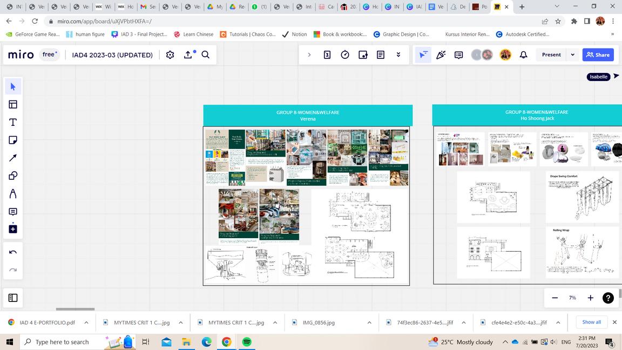Click Show all downloads
Viewport: 622px width, 350px height.
click(591, 322)
